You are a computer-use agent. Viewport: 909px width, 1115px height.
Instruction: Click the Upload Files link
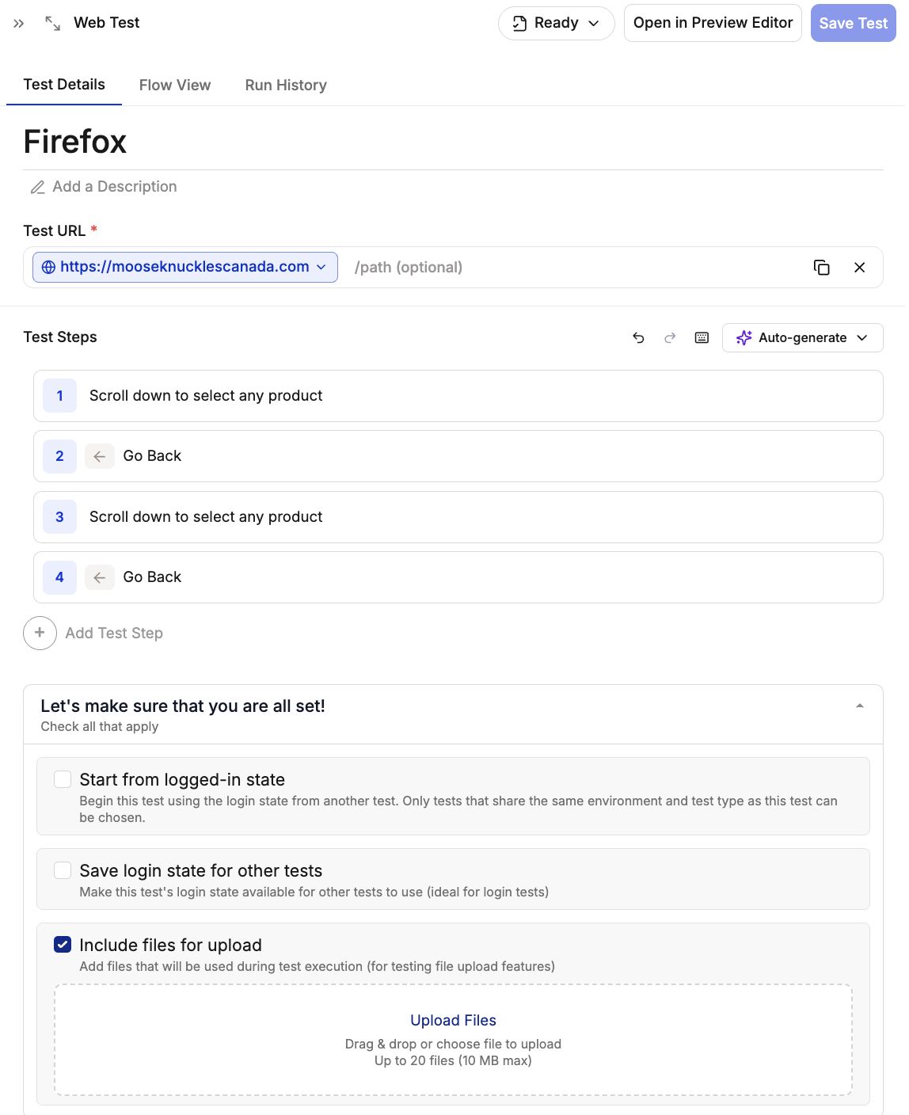pos(453,1020)
